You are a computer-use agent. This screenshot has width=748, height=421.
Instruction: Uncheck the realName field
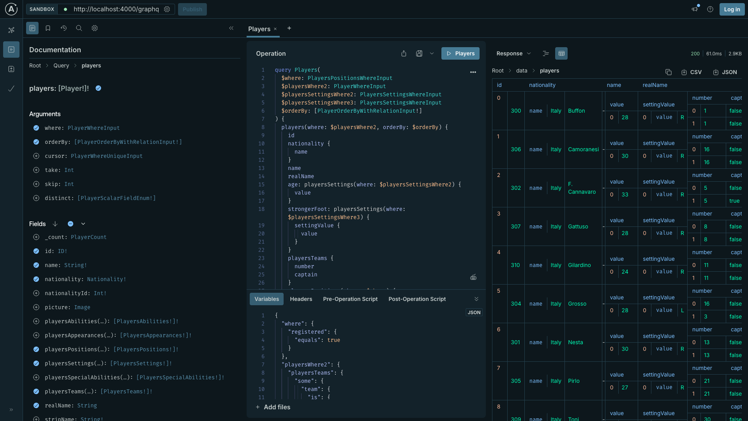coord(36,405)
